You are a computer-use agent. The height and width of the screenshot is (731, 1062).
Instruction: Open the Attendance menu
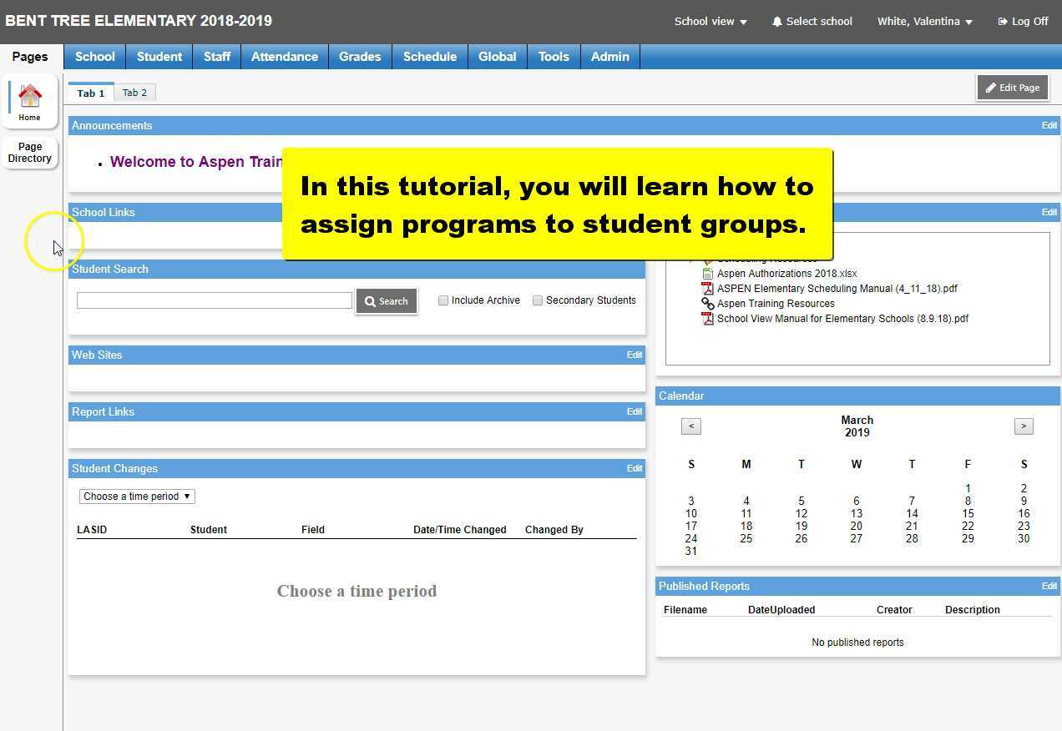click(x=284, y=57)
